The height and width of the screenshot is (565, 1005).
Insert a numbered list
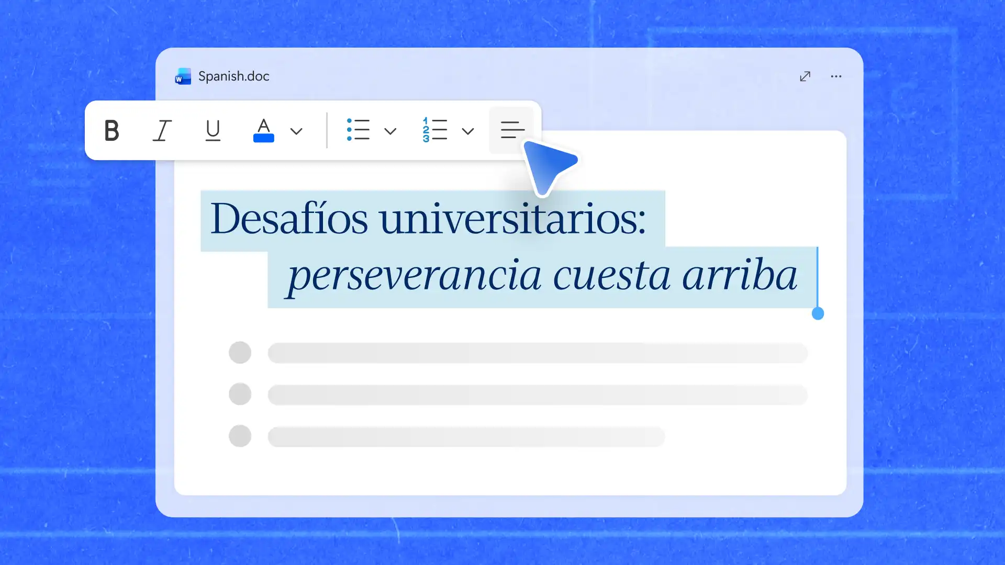[x=434, y=130]
